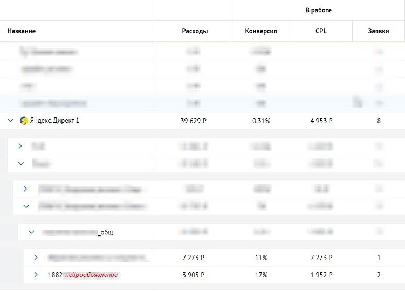The height and width of the screenshot is (292, 405).
Task: Select the В работе group header
Action: pyautogui.click(x=318, y=10)
